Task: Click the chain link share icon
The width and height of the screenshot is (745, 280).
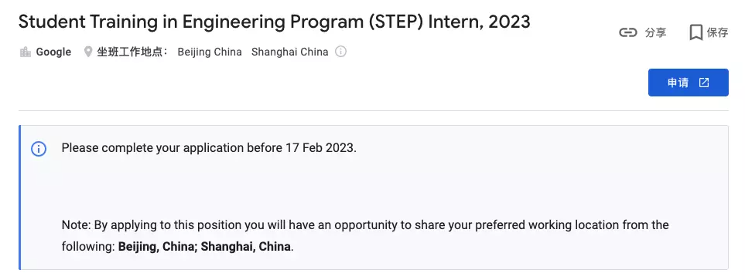Action: click(x=627, y=32)
